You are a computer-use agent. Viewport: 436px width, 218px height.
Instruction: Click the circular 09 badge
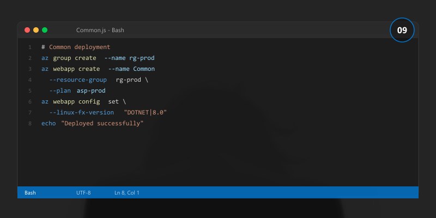click(x=402, y=31)
